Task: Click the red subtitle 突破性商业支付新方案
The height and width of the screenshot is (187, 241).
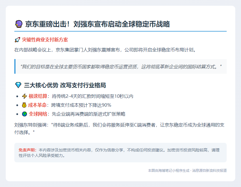Action: pyautogui.click(x=45, y=40)
